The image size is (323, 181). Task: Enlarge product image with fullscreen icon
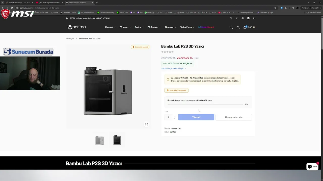(146, 124)
